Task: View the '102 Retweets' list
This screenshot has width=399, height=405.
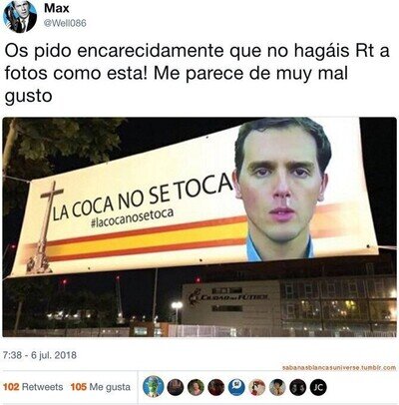Action: point(33,387)
